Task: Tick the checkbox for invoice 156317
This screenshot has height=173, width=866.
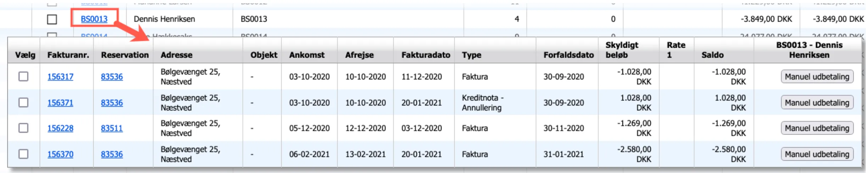Action: point(23,77)
